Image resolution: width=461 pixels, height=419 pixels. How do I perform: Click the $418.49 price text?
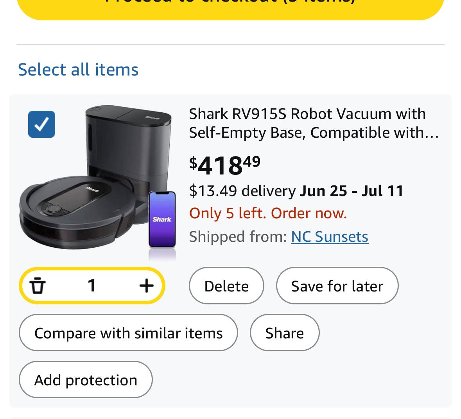pos(225,165)
